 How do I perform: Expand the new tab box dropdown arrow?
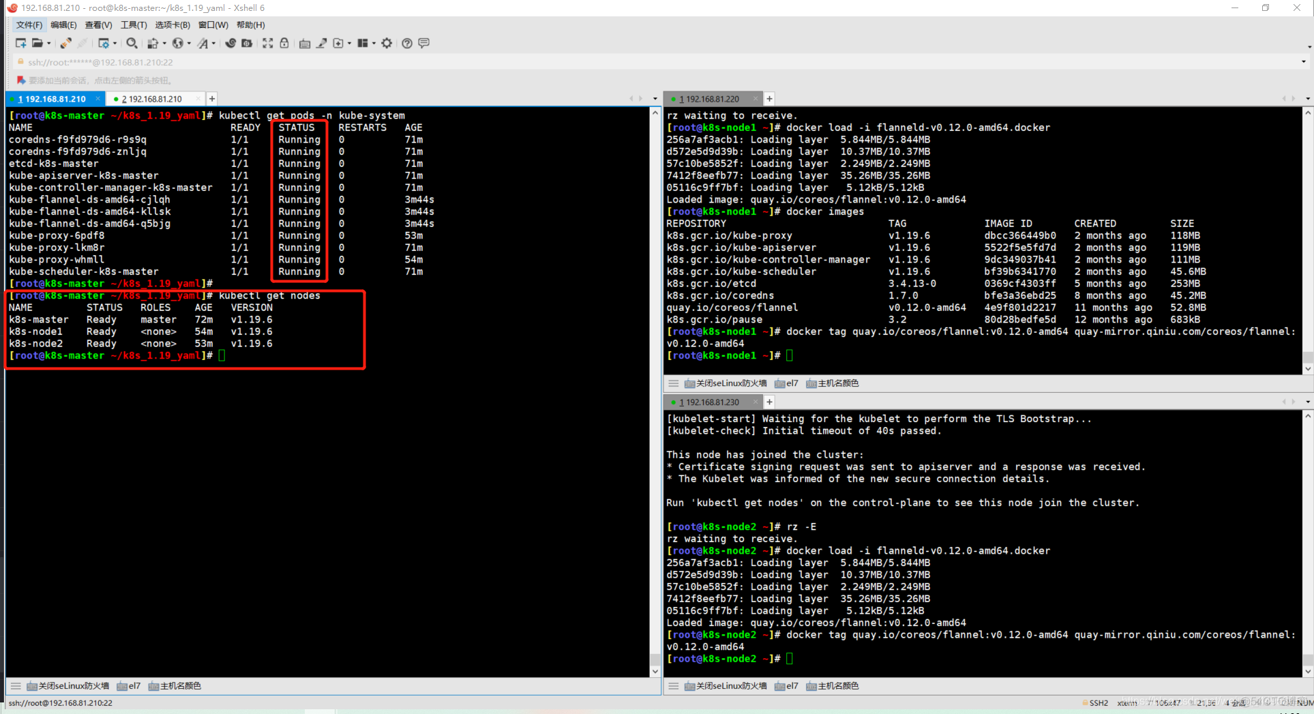click(350, 44)
